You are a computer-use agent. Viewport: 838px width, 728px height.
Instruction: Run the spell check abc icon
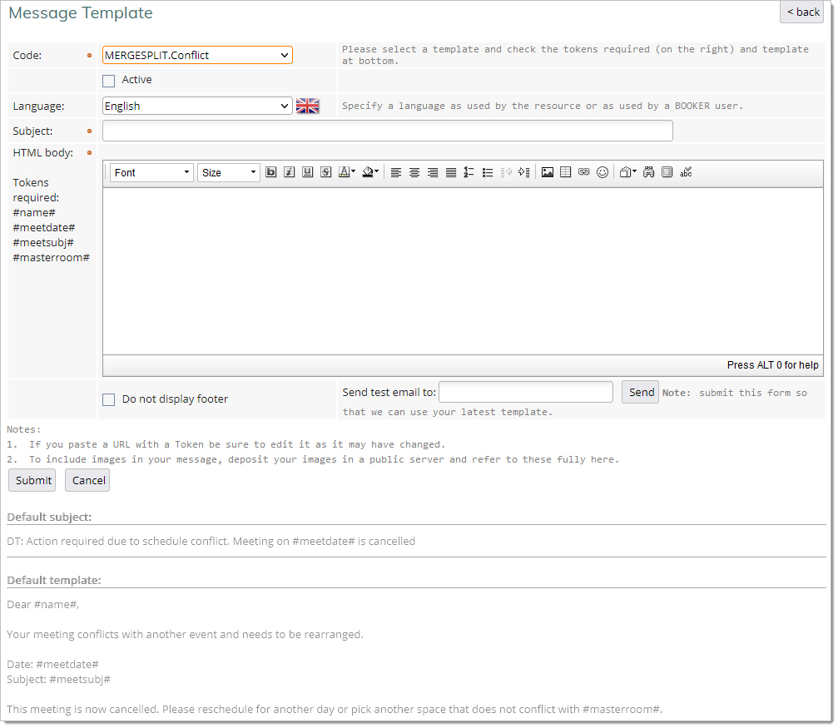[x=686, y=172]
